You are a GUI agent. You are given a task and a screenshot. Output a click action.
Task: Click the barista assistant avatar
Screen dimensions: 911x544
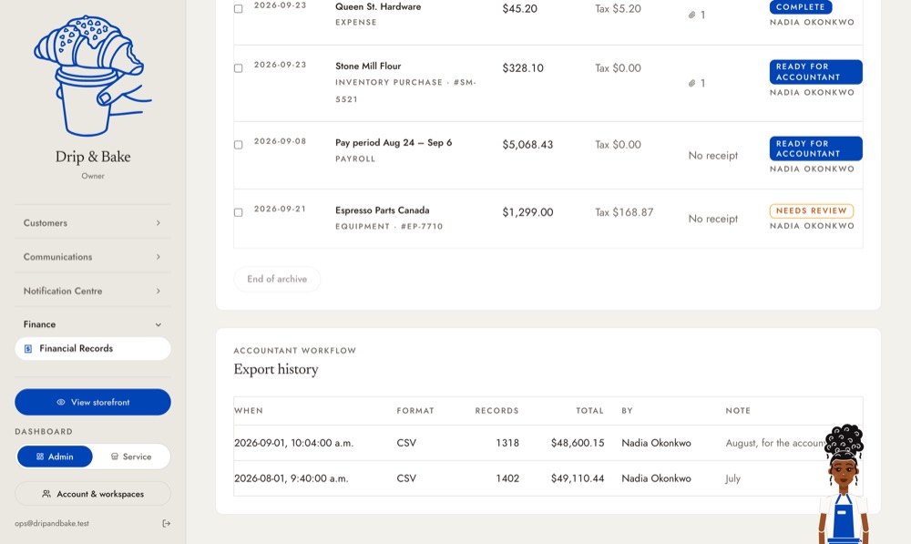(x=844, y=484)
